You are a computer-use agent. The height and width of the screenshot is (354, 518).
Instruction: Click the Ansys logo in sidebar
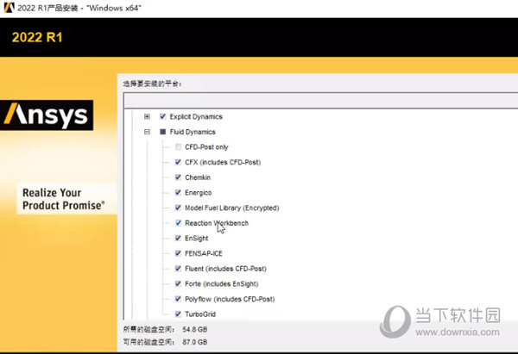pyautogui.click(x=47, y=115)
